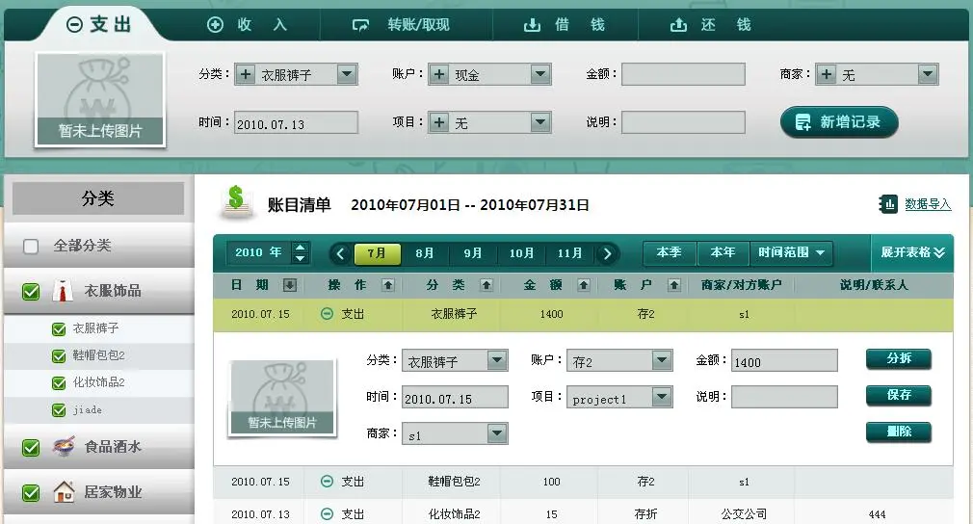
Task: Click 食品酒水 category bowl icon
Action: coord(64,446)
